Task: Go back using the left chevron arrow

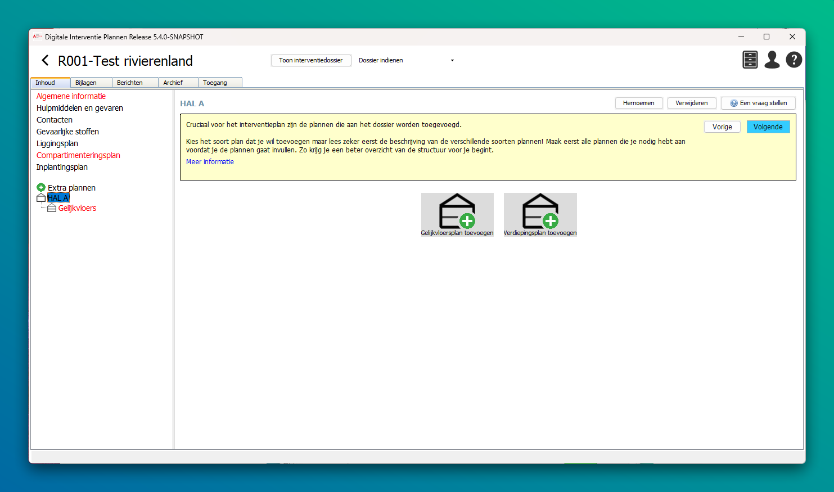Action: coord(46,60)
